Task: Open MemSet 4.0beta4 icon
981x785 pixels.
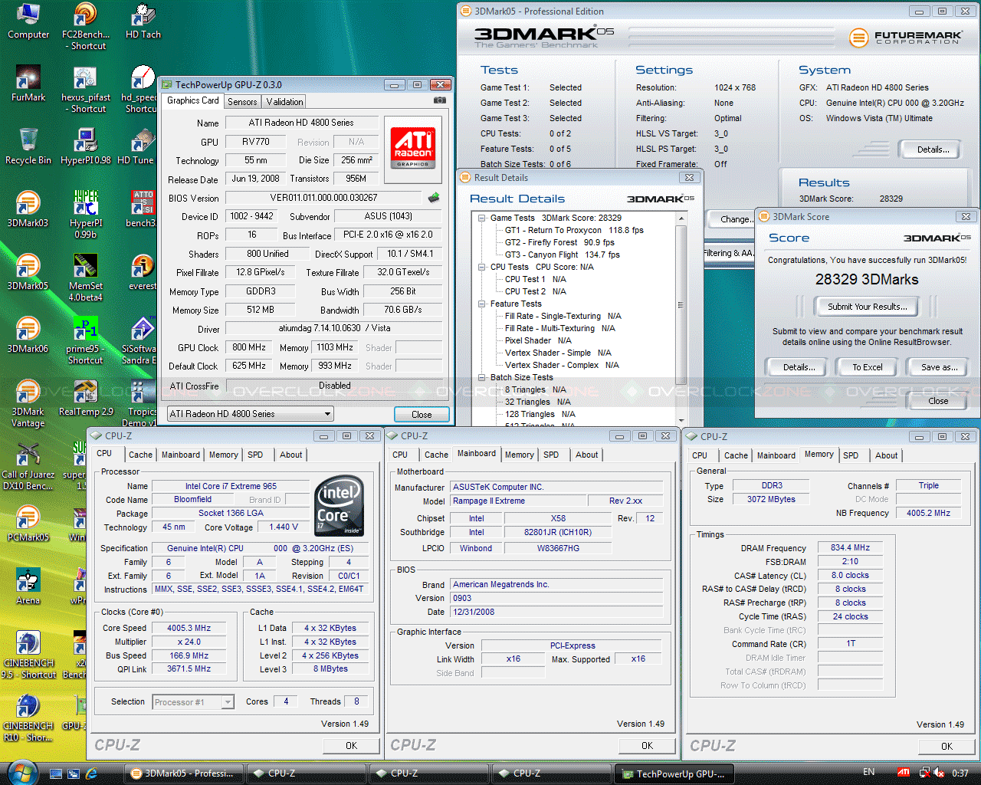Action: pyautogui.click(x=85, y=278)
